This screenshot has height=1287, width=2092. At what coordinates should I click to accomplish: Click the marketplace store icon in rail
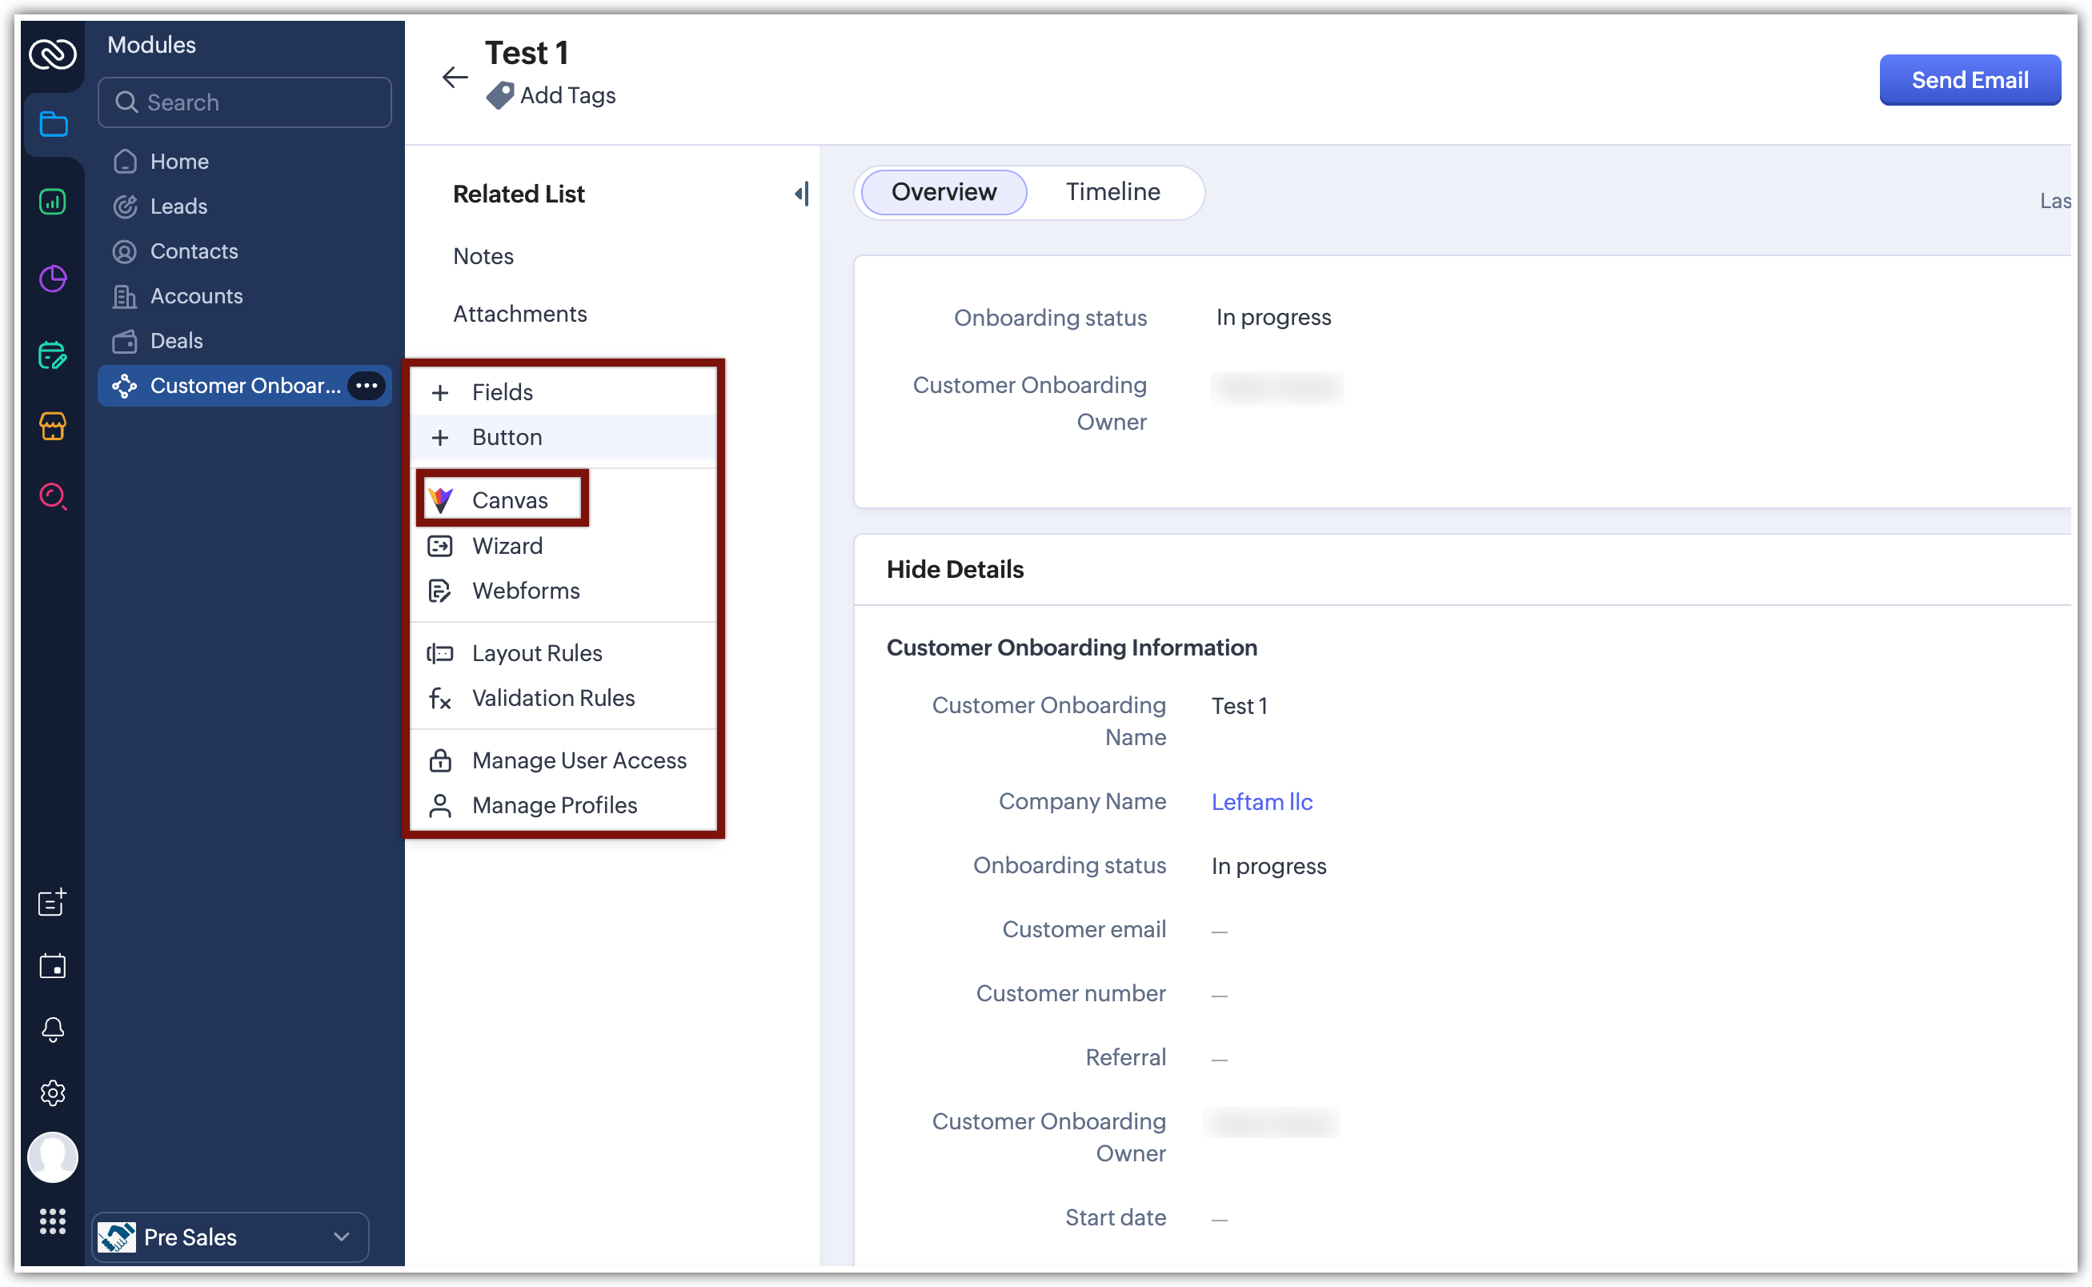pos(53,426)
